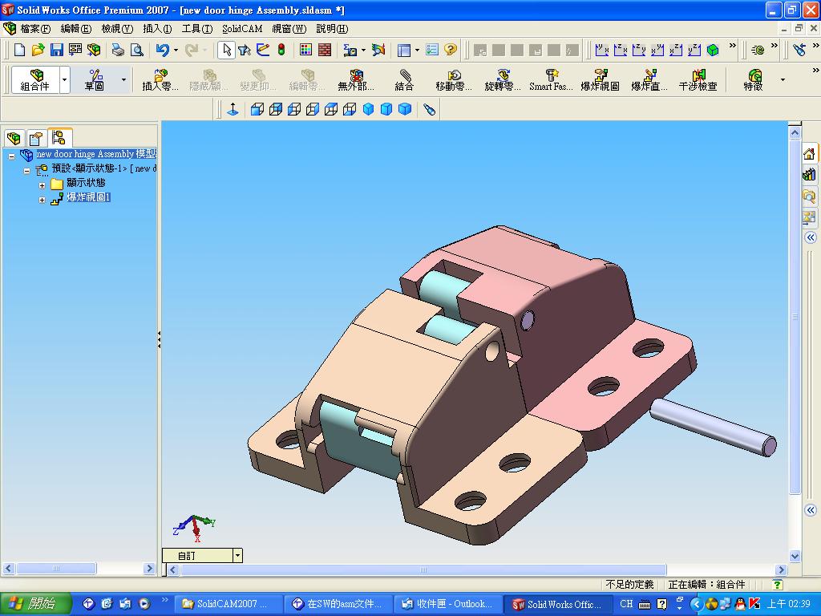Image resolution: width=821 pixels, height=616 pixels.
Task: Undo the last action with blue arrow
Action: 162,50
